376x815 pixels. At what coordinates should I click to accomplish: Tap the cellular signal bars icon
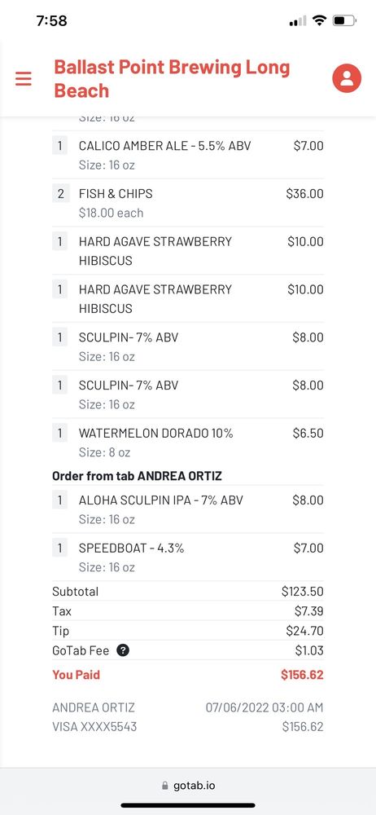298,21
